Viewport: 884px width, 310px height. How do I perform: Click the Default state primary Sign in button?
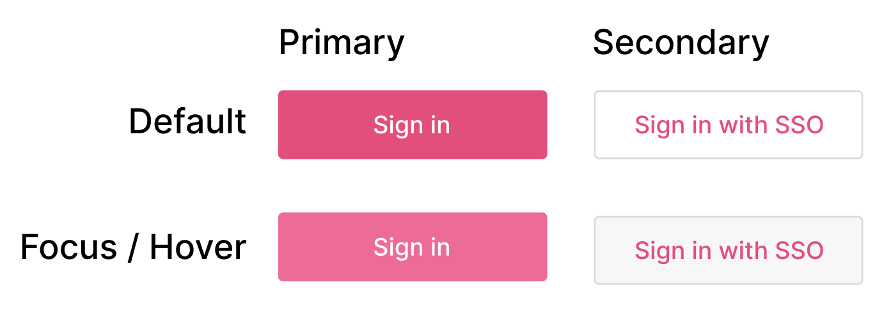(412, 124)
